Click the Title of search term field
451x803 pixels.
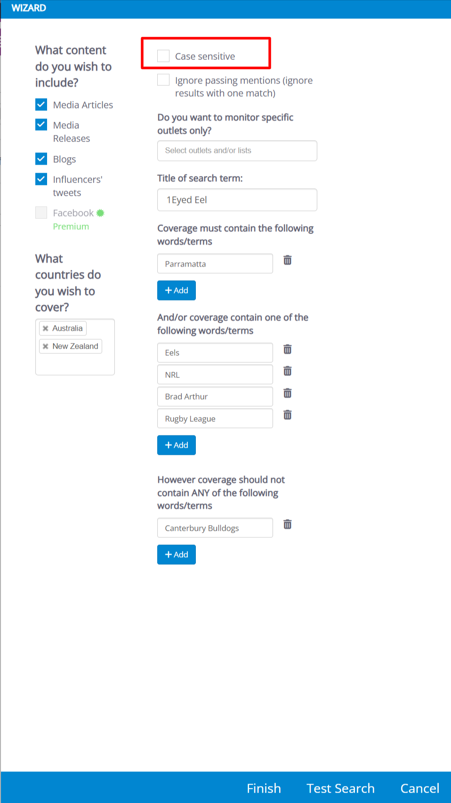click(x=237, y=200)
